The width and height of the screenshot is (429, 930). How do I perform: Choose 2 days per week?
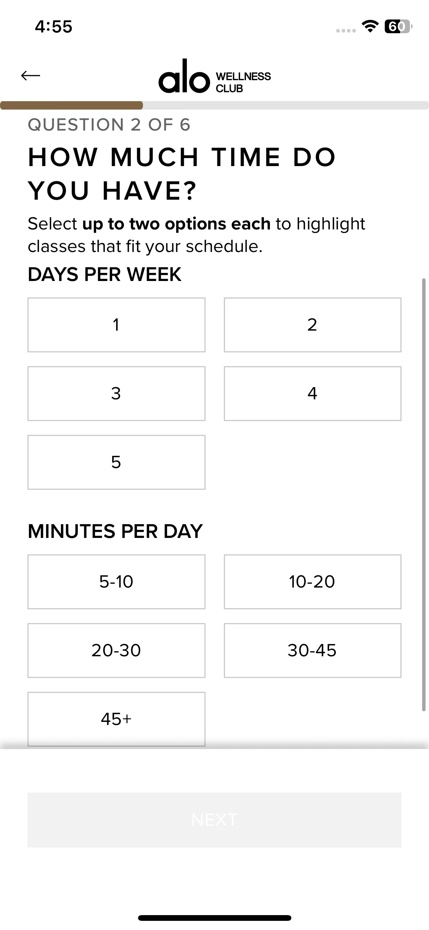coord(312,325)
